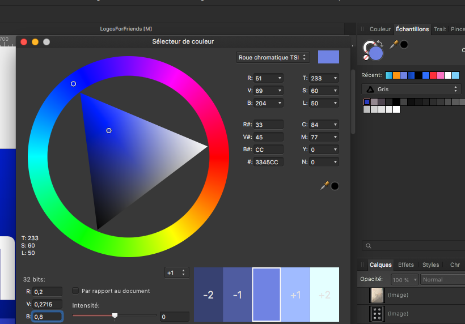
Task: Open Roue chromatique TSI model dropdown
Action: [273, 57]
